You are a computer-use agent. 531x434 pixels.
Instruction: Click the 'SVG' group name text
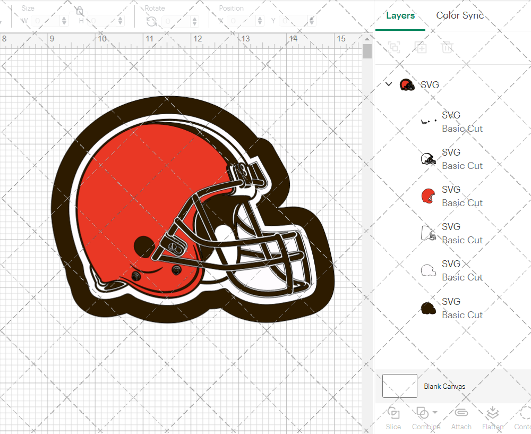click(430, 84)
